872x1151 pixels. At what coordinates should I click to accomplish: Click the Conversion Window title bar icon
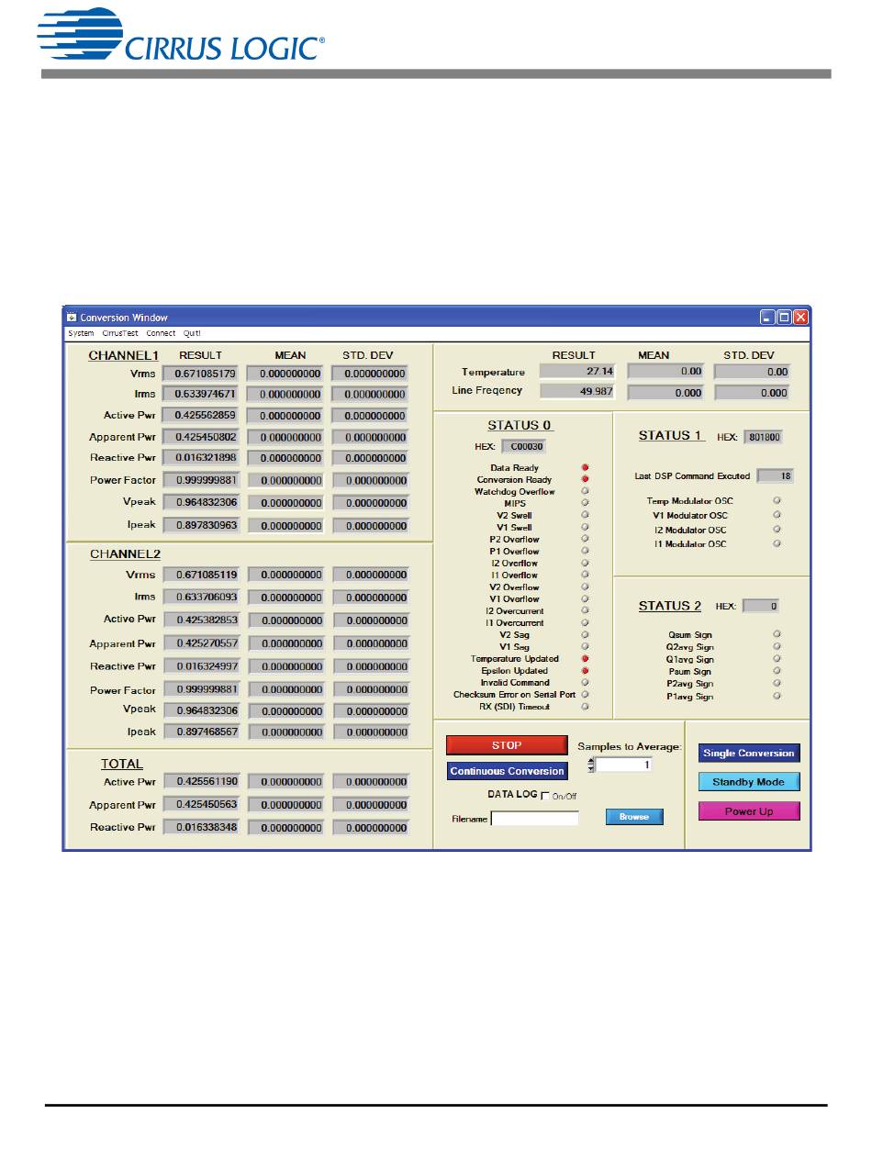[72, 318]
